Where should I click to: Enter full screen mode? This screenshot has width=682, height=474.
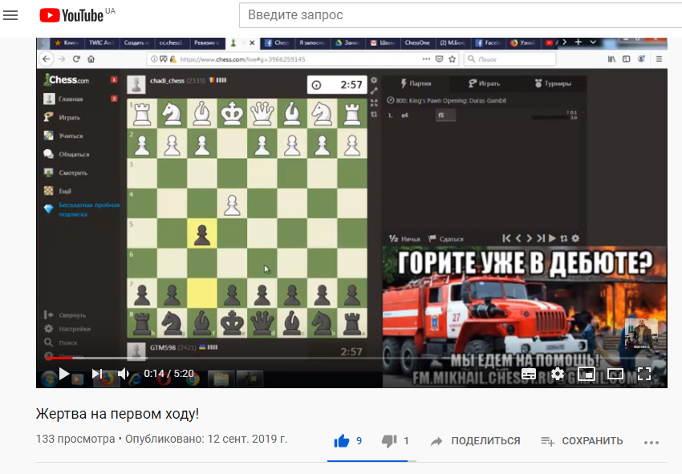pos(643,374)
